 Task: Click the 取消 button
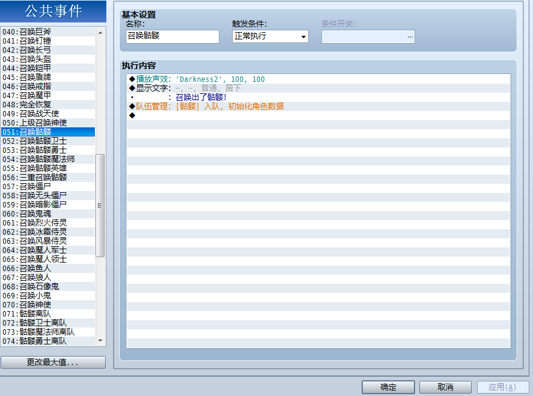pyautogui.click(x=445, y=387)
